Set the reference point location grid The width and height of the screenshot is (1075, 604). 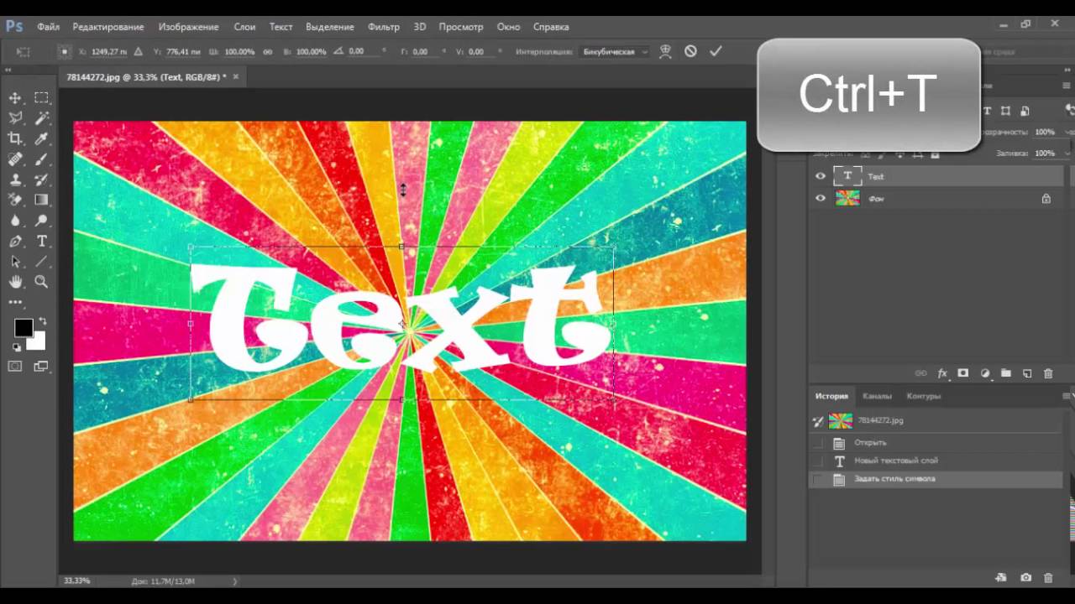click(64, 51)
